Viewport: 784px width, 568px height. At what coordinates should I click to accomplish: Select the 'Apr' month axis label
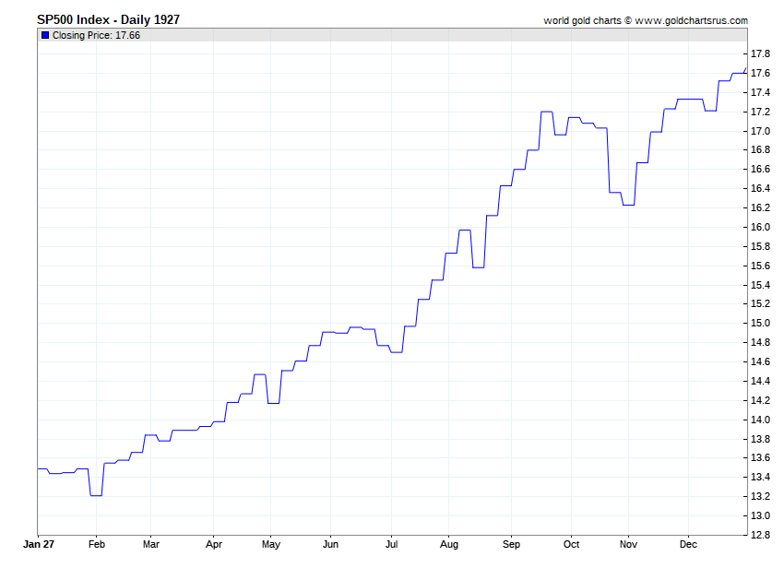213,545
